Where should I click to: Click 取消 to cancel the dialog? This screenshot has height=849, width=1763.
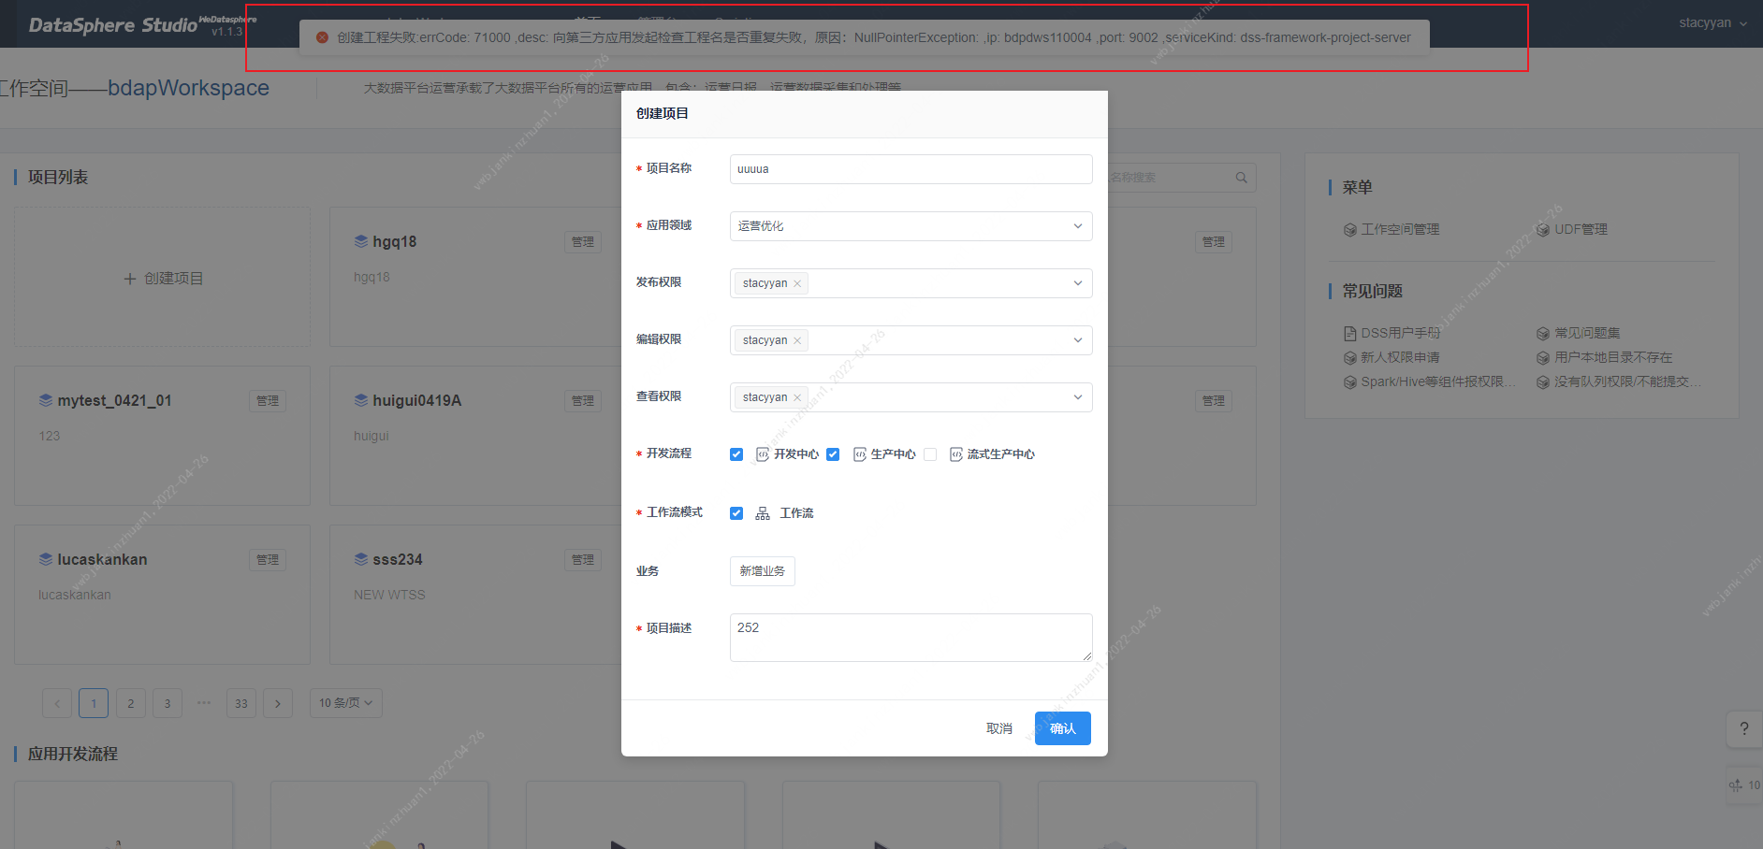pos(999,728)
